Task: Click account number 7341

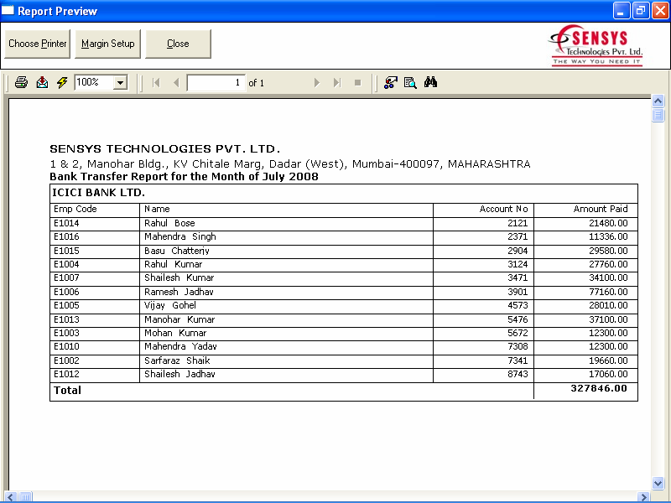Action: [x=518, y=360]
